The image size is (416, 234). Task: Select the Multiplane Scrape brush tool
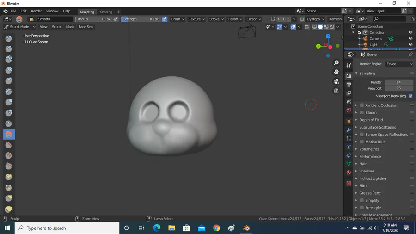(8, 177)
